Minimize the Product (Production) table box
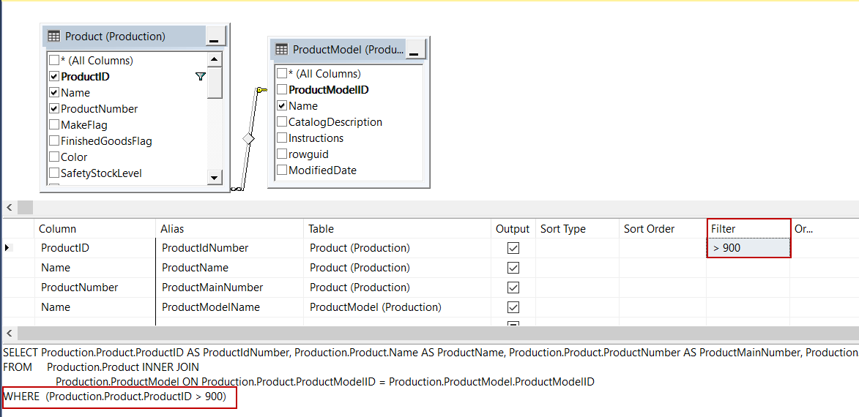The height and width of the screenshot is (417, 859). (214, 37)
